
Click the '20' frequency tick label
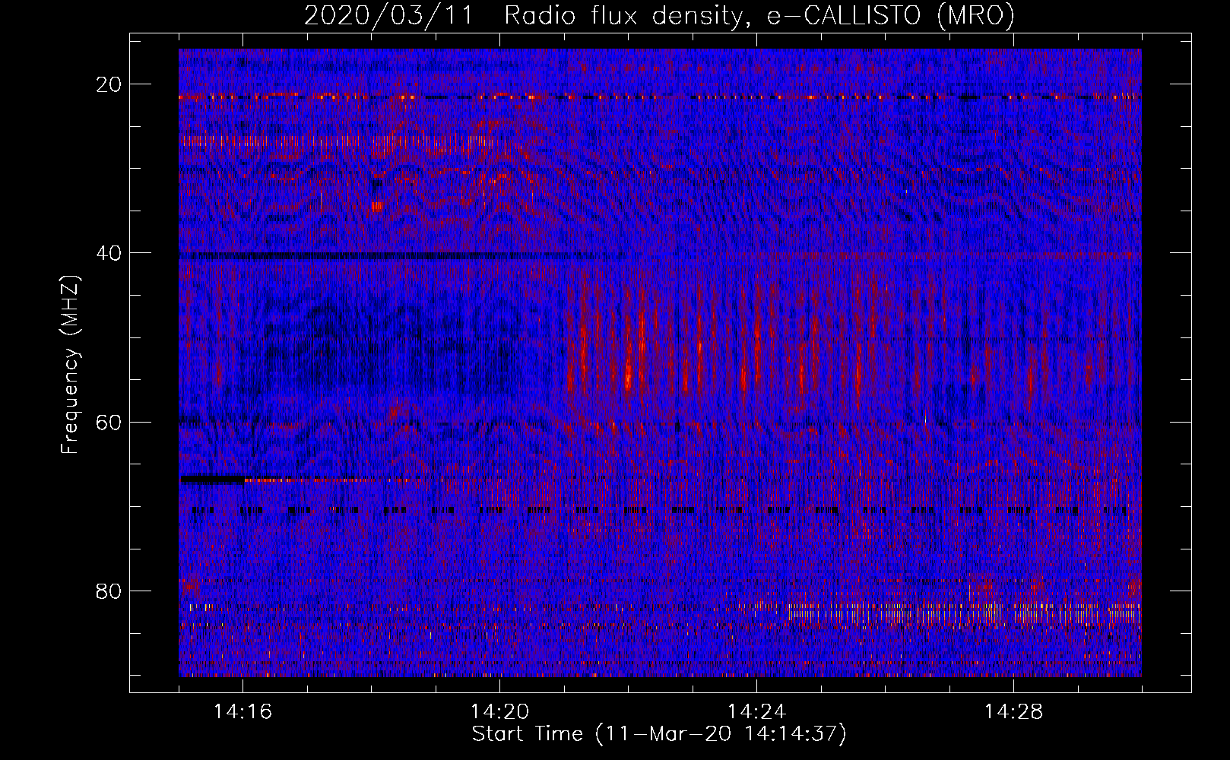click(x=109, y=84)
